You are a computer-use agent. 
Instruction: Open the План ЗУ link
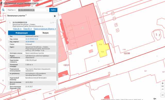17,29
